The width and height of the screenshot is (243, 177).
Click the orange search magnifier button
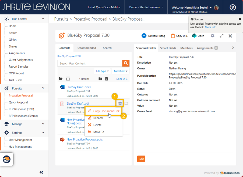[126, 63]
